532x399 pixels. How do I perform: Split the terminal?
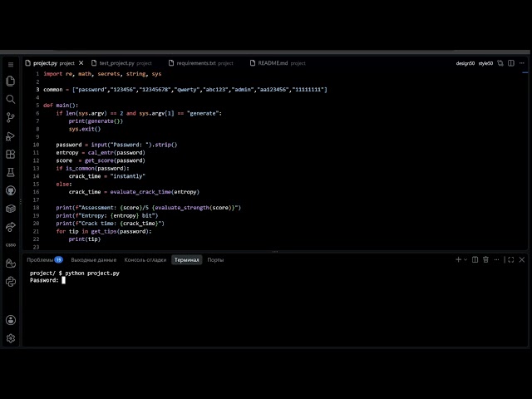coord(475,259)
